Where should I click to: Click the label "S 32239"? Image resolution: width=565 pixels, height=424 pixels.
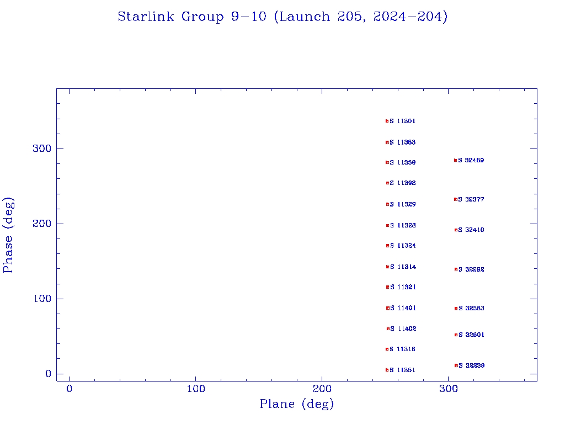coord(471,365)
